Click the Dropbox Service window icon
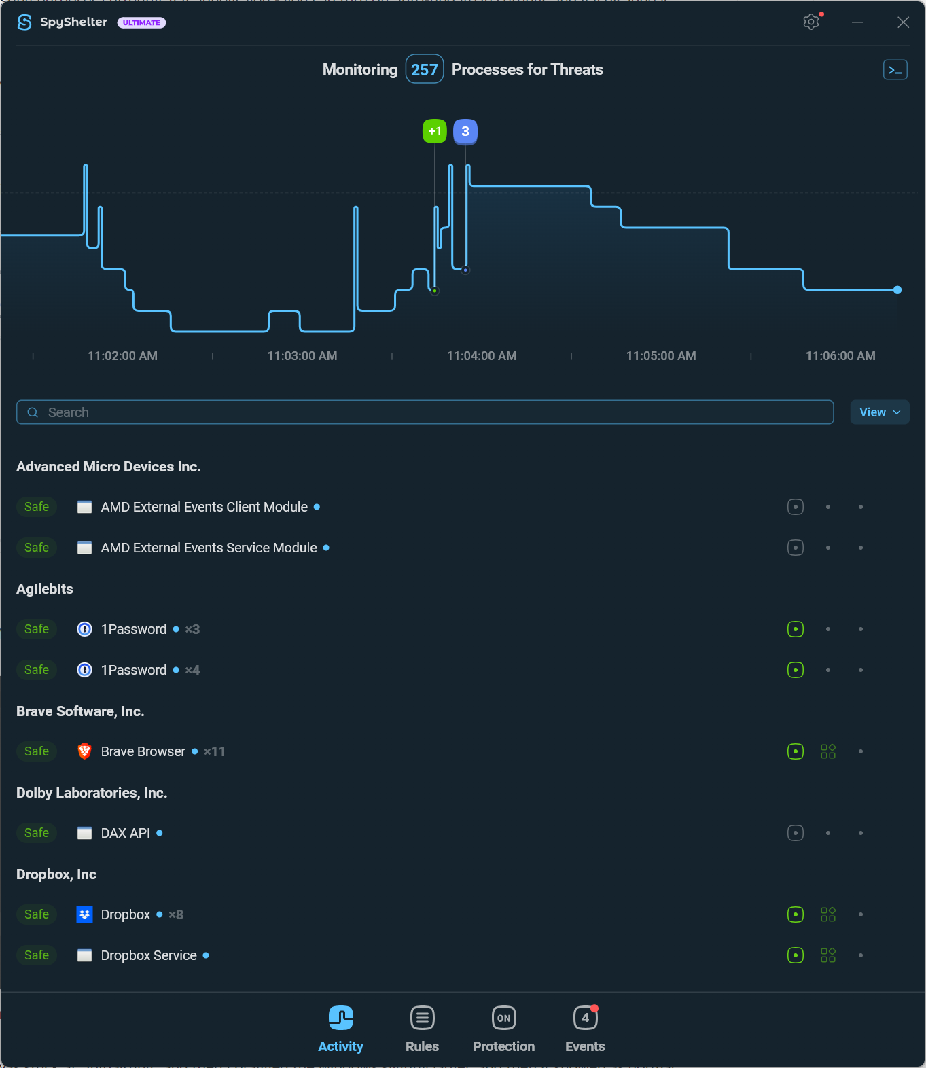Viewport: 926px width, 1068px height. click(x=84, y=955)
